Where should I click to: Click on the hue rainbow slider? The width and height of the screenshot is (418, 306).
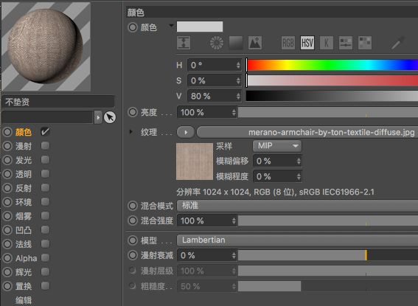click(332, 65)
